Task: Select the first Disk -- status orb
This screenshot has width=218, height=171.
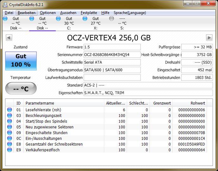Action: tap(5, 18)
